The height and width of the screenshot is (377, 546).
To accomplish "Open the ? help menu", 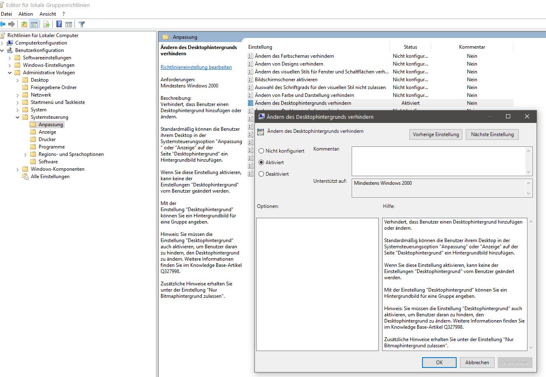I will pos(64,14).
